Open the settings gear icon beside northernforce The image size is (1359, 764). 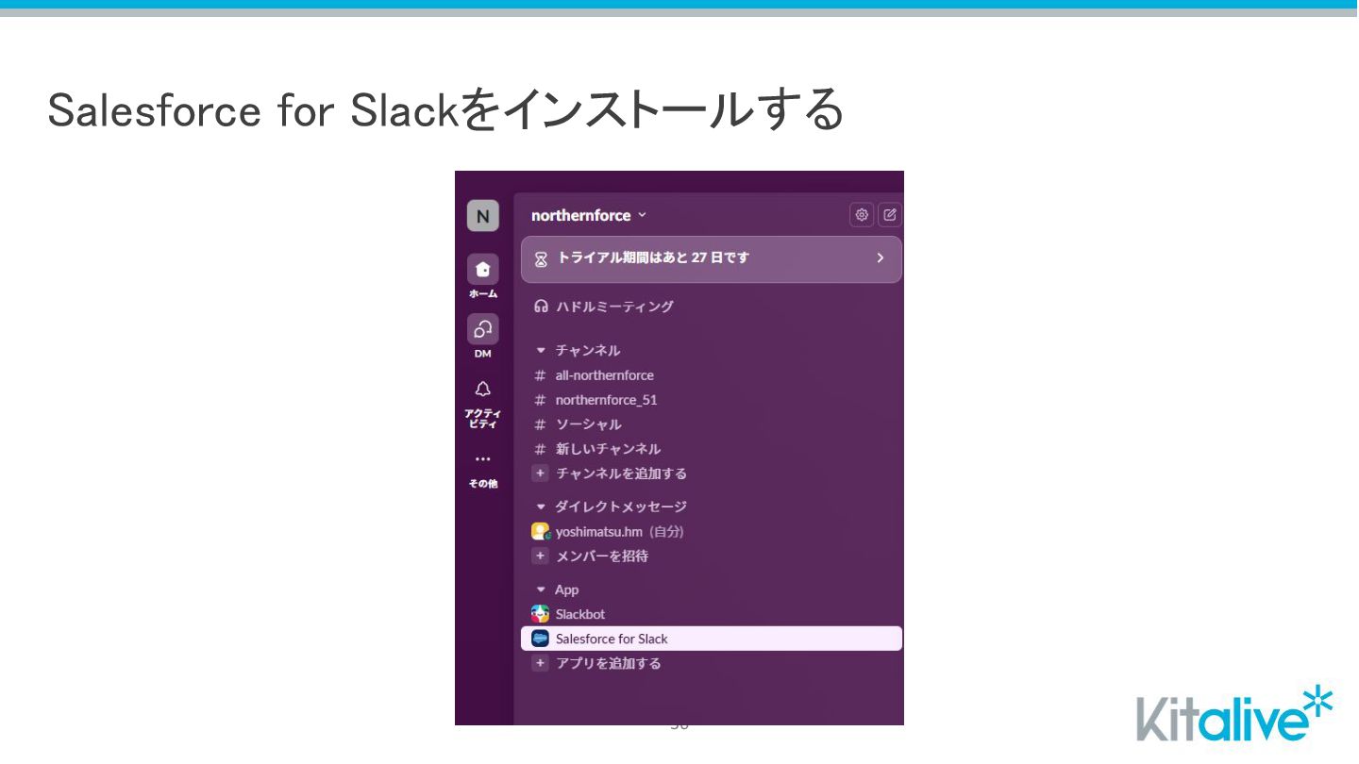pyautogui.click(x=862, y=215)
